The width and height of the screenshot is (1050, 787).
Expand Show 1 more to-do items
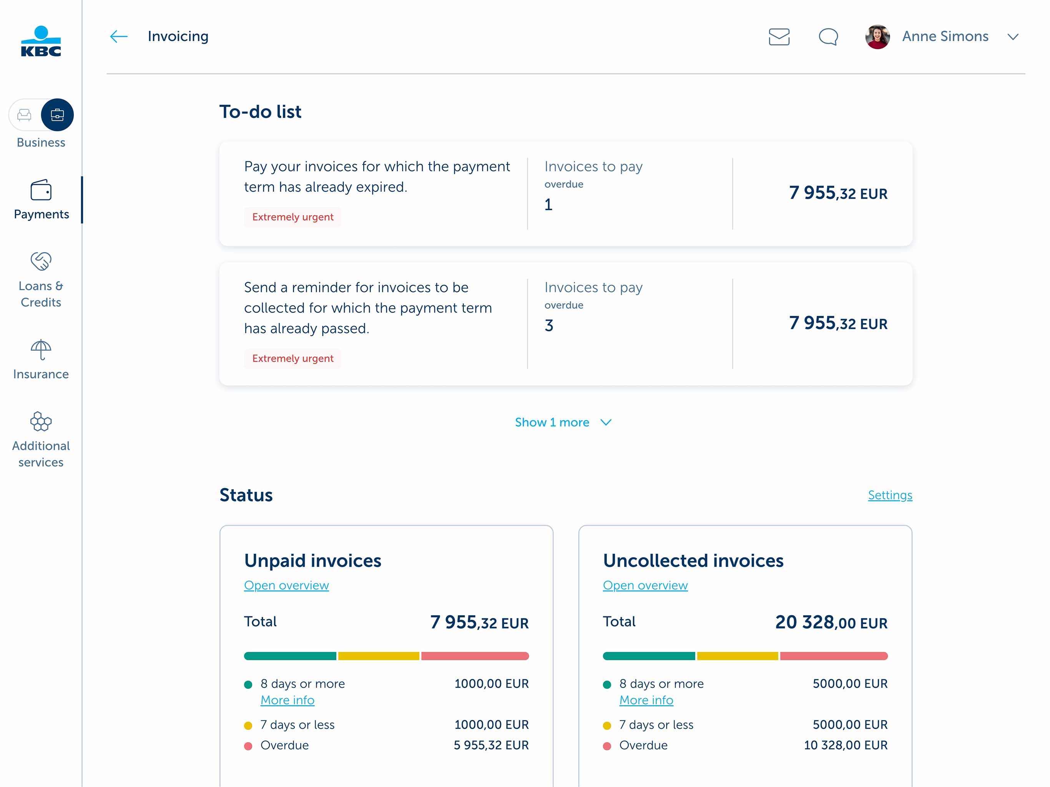(x=552, y=422)
